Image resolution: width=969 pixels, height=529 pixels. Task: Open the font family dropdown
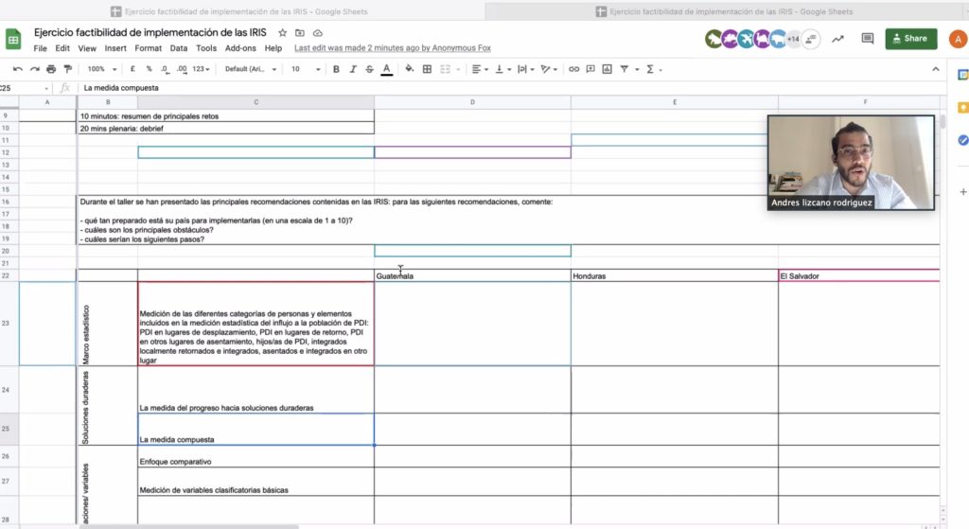click(249, 69)
